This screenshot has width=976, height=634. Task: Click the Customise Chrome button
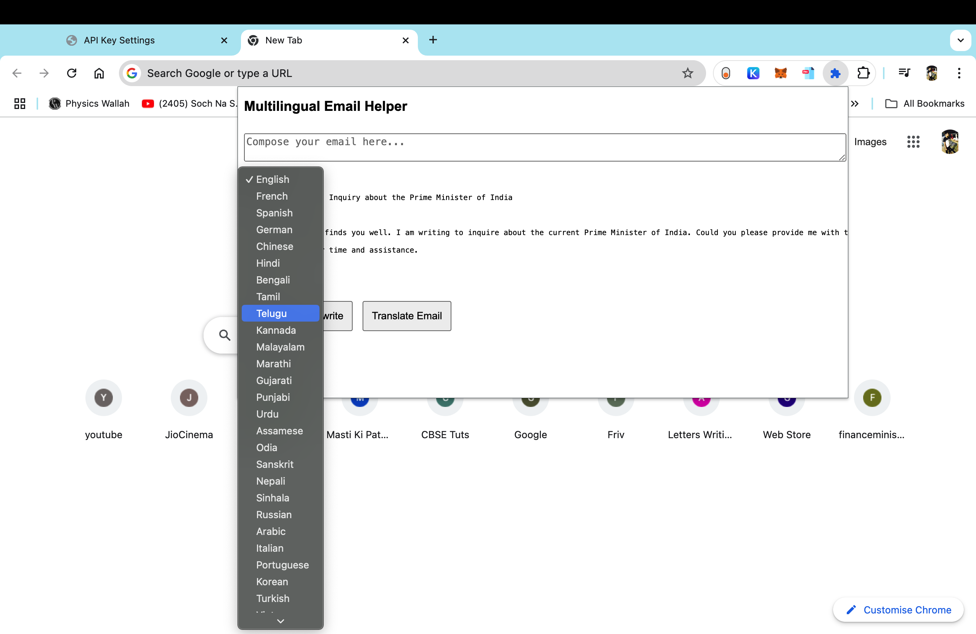(898, 610)
